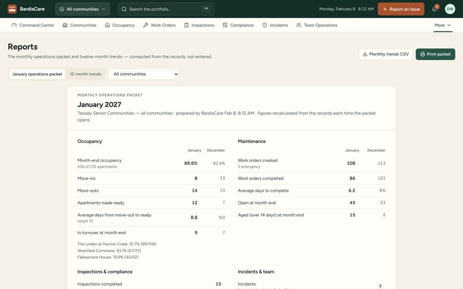Click Work orders completed row label

pyautogui.click(x=260, y=179)
